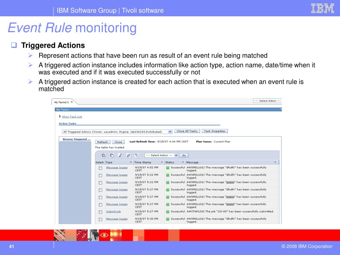Screen dimensions: 340x255
Task: Click the Clear All Filters eraser icon
Action: point(128,155)
